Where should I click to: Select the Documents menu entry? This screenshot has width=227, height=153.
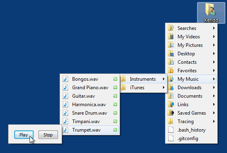click(x=191, y=96)
